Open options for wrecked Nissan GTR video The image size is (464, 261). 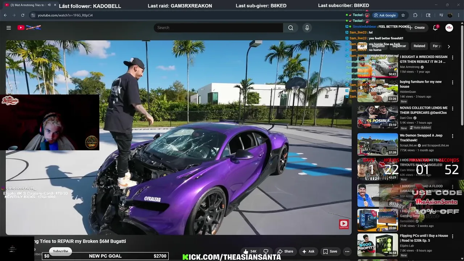(452, 57)
